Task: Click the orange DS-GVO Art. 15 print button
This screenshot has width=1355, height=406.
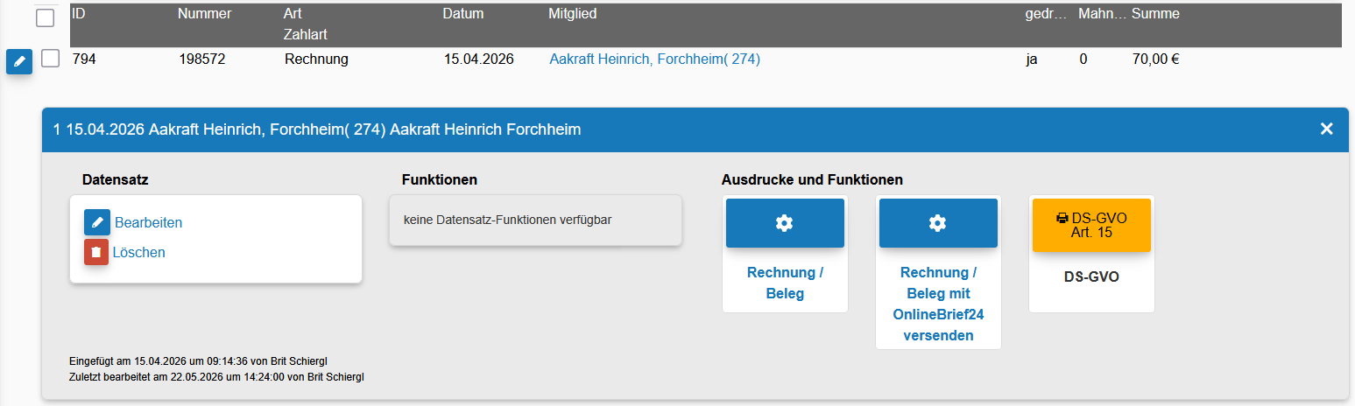Action: coord(1091,225)
